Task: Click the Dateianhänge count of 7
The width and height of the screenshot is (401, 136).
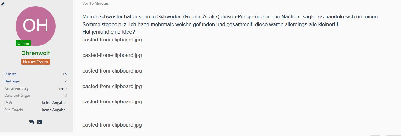Action: [x=65, y=96]
